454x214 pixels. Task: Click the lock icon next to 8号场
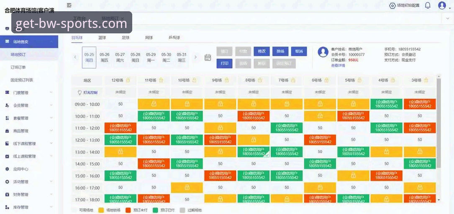tap(260, 80)
